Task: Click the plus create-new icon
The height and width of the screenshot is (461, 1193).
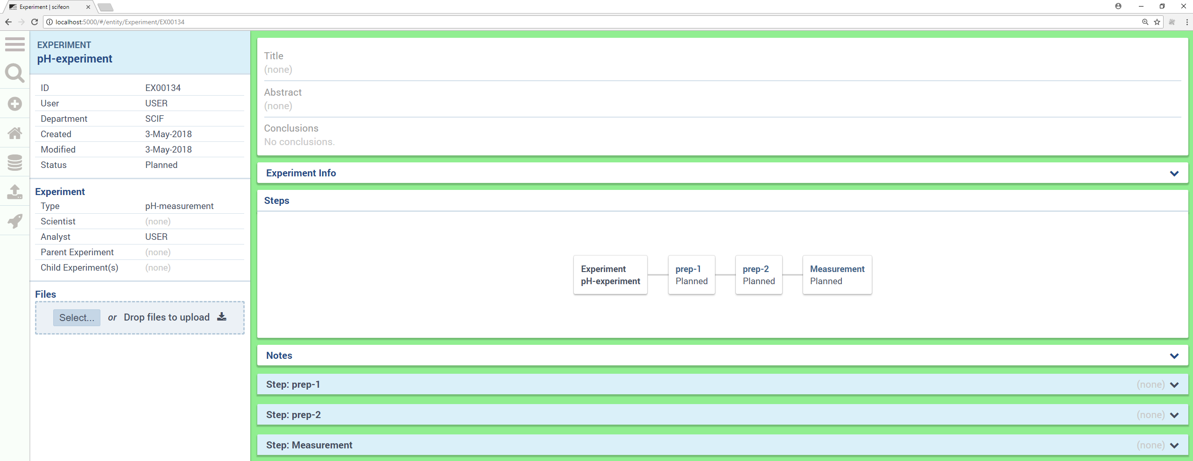Action: (x=15, y=104)
